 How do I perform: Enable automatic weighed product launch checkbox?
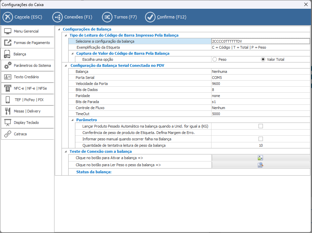pyautogui.click(x=261, y=126)
